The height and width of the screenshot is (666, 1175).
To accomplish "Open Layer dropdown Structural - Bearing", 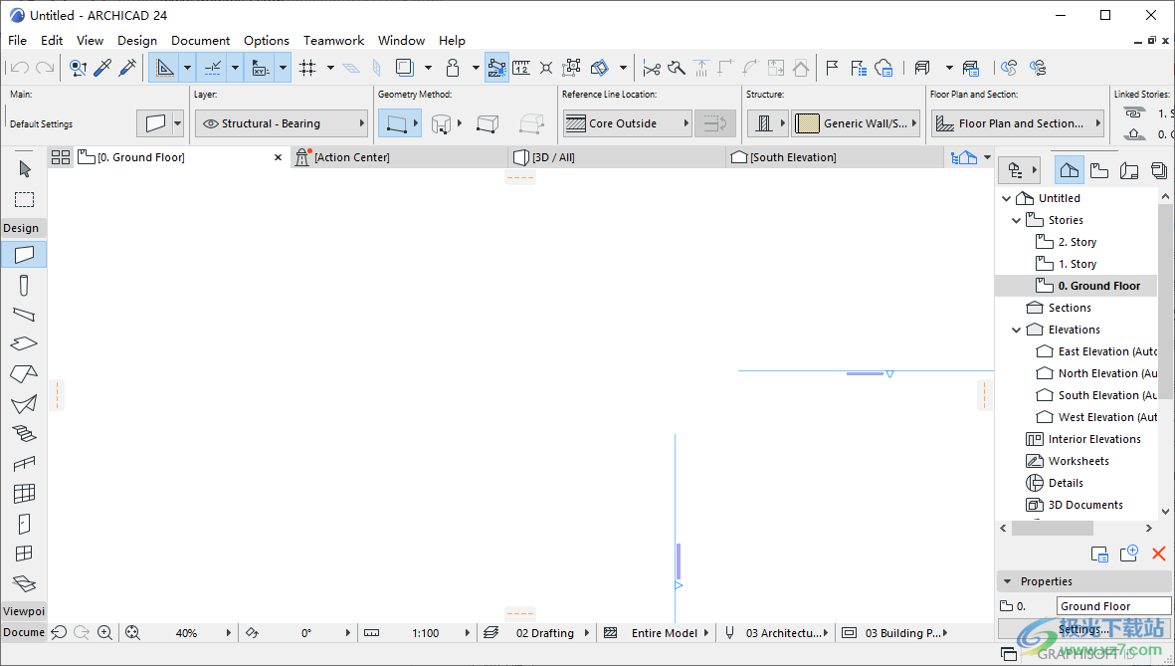I will tap(282, 123).
